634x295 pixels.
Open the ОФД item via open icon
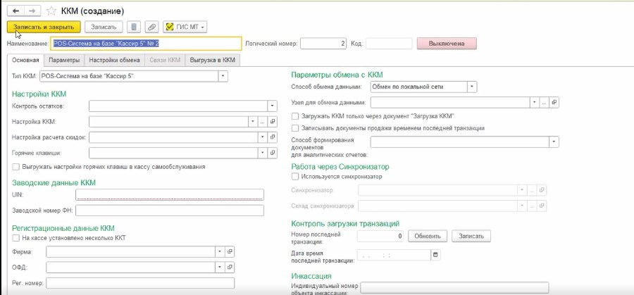[x=230, y=268]
